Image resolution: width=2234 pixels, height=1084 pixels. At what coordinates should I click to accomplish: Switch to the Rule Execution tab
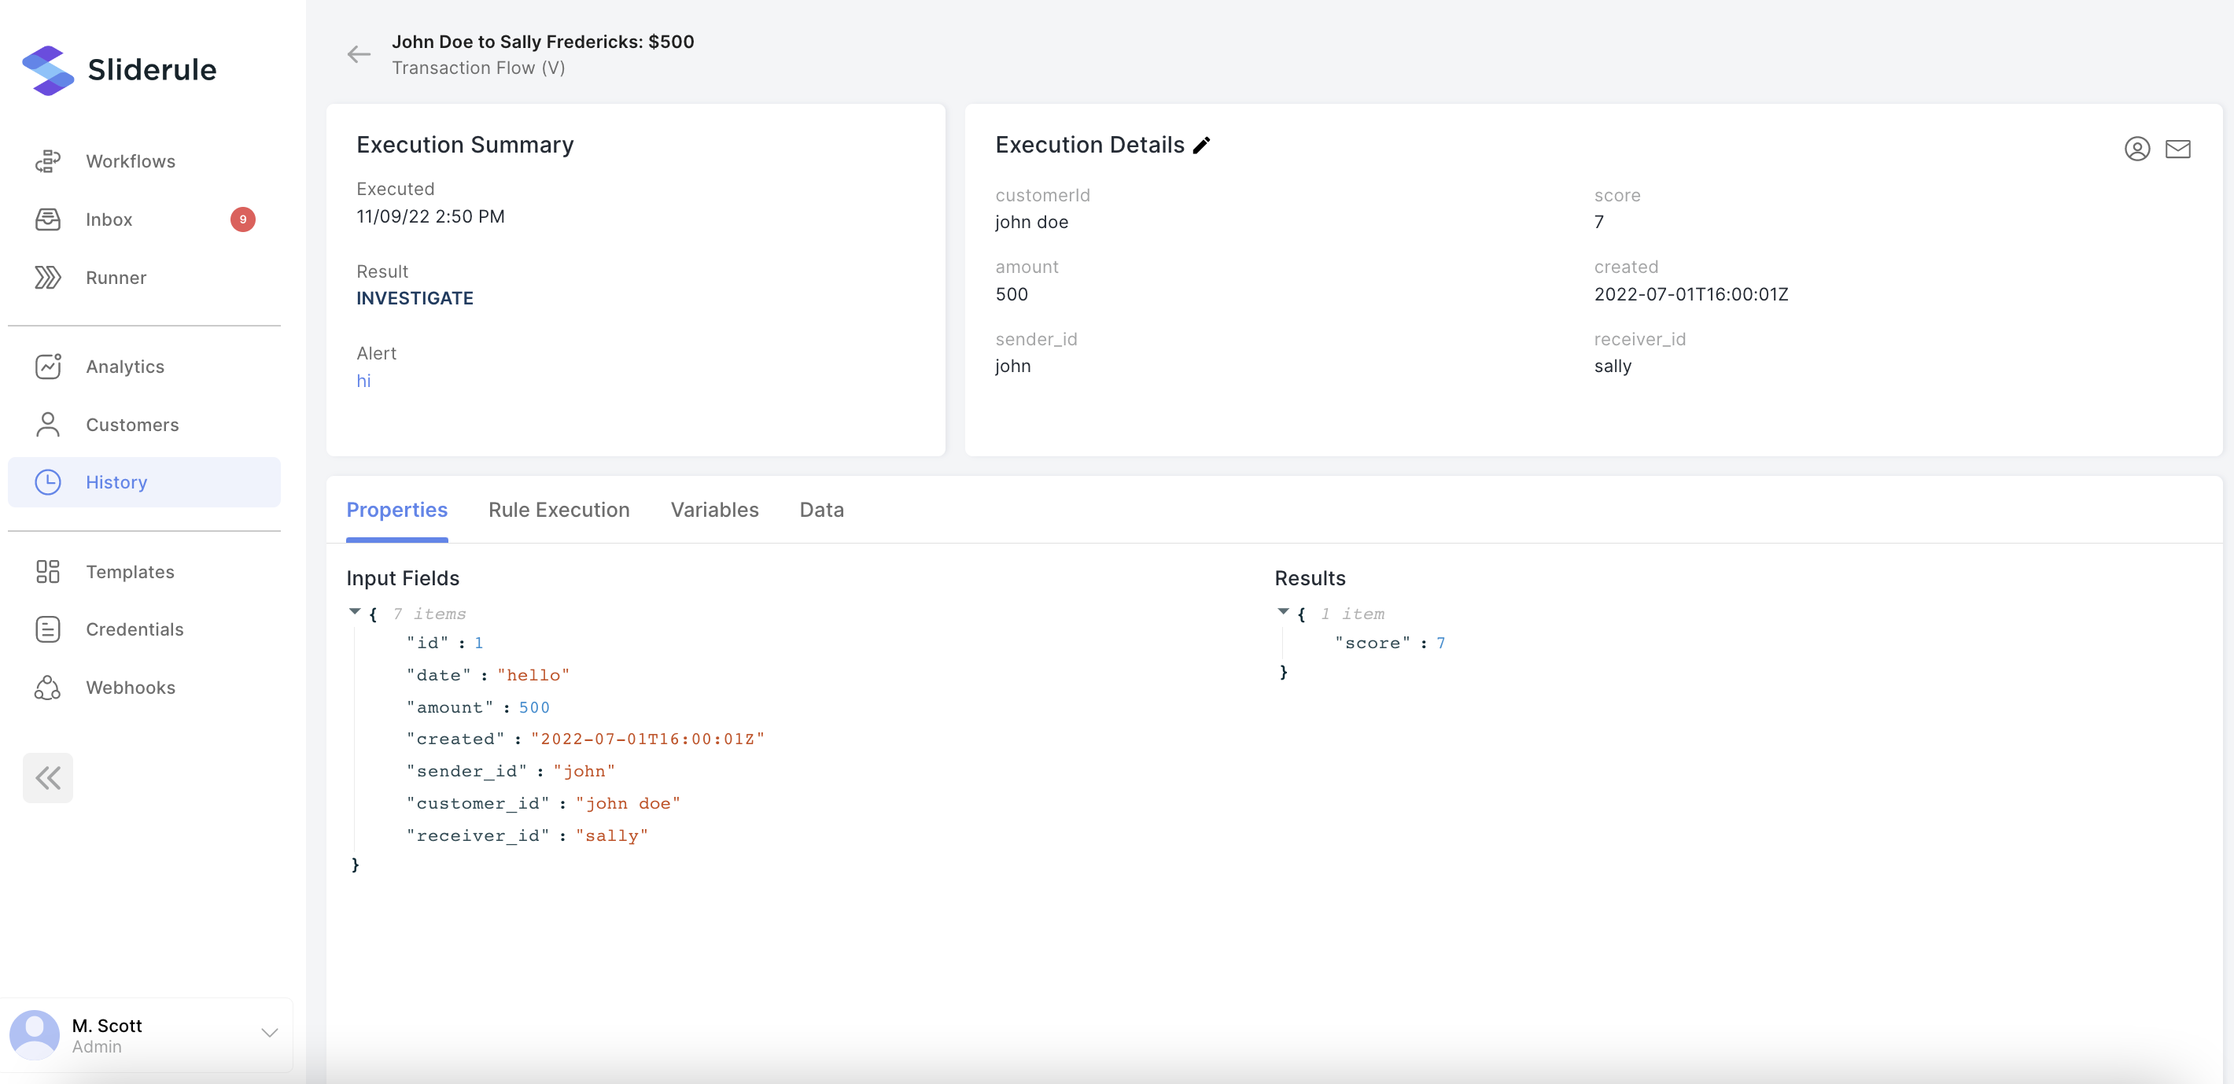558,510
